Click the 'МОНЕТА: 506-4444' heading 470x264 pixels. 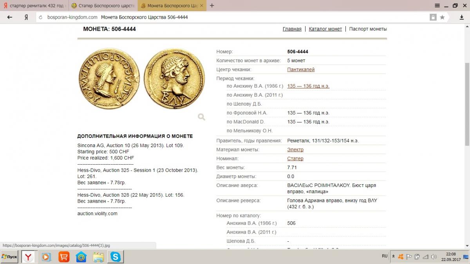click(110, 29)
